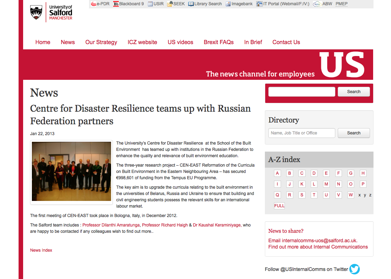
Task: Select letter H in A-Z index
Action: click(x=363, y=173)
